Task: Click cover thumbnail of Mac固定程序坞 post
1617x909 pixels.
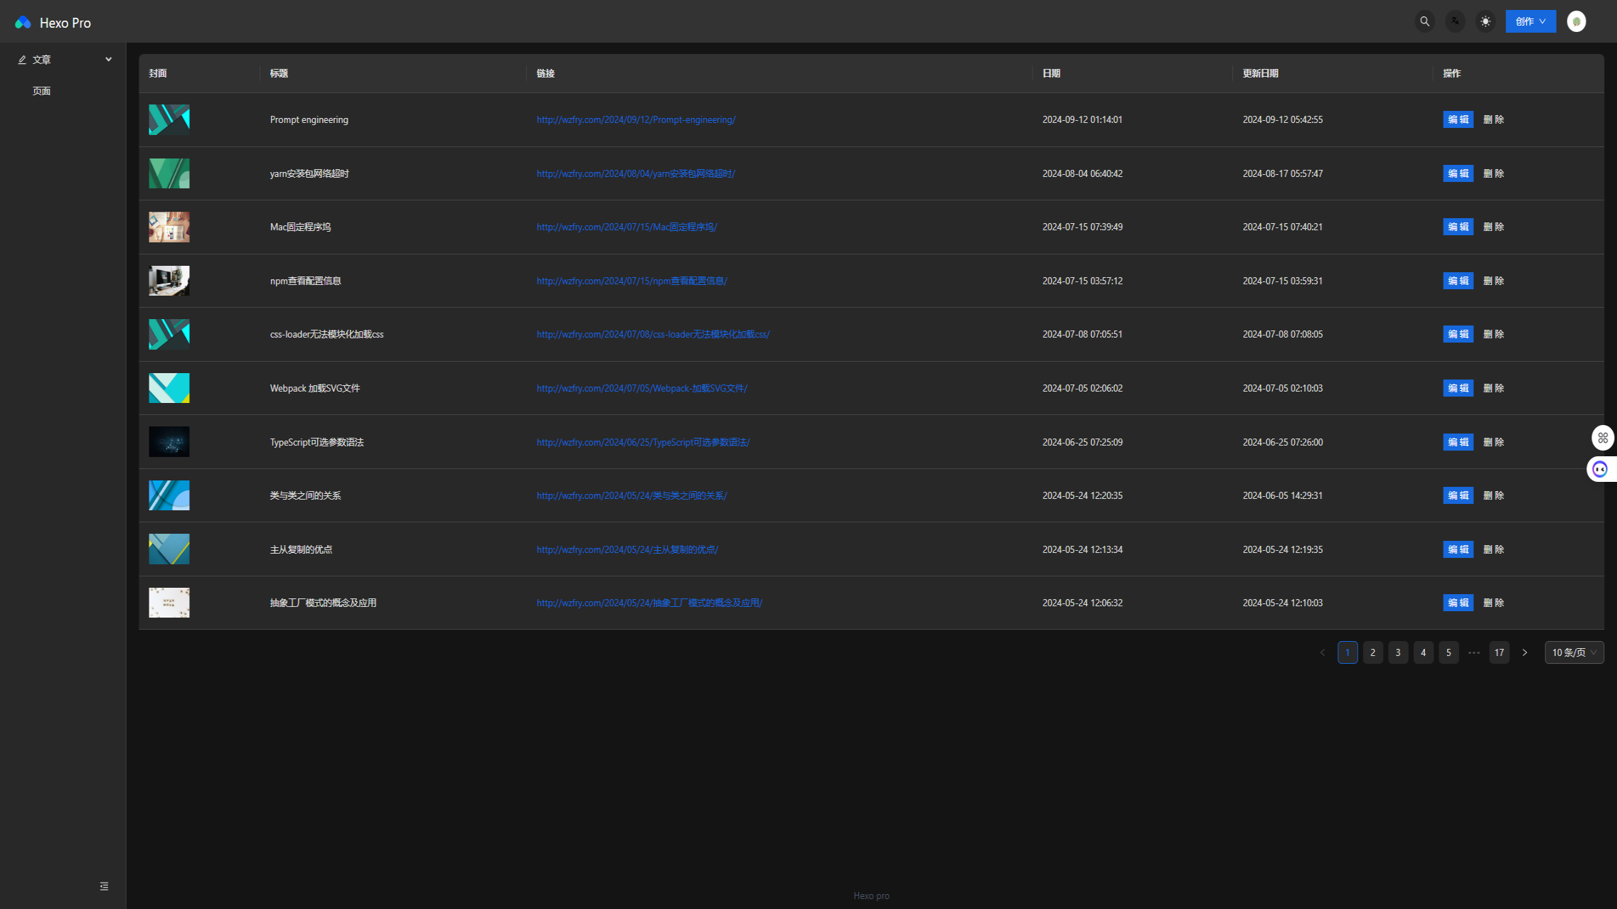Action: (169, 227)
